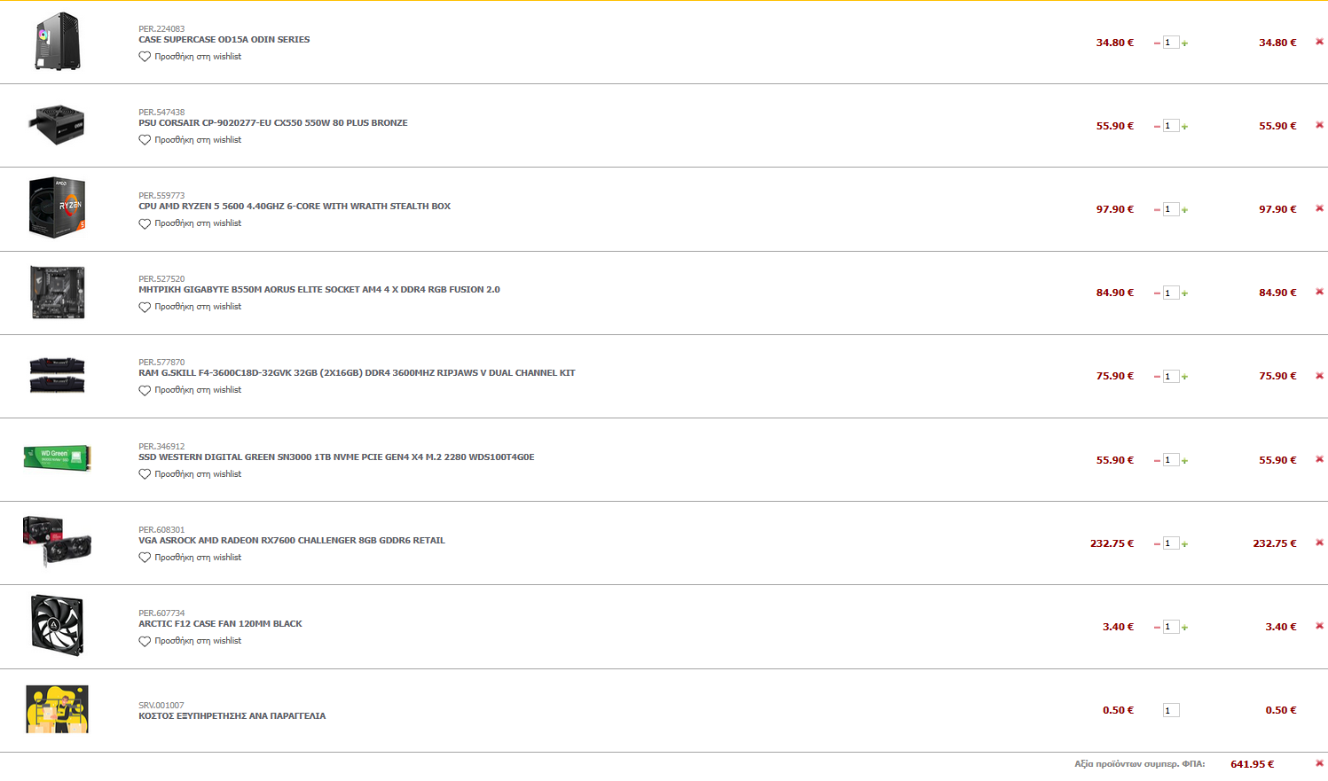Open RAM G.SKILL RIPJAWS V product page

click(x=357, y=373)
